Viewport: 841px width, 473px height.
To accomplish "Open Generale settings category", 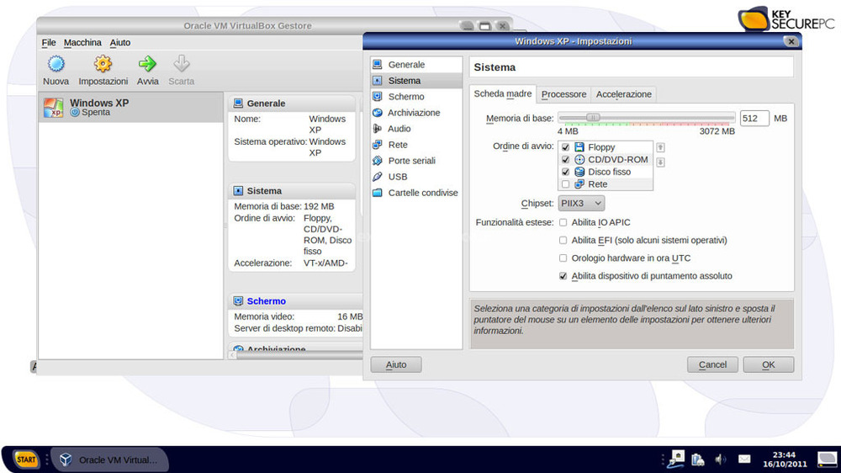I will pos(416,65).
